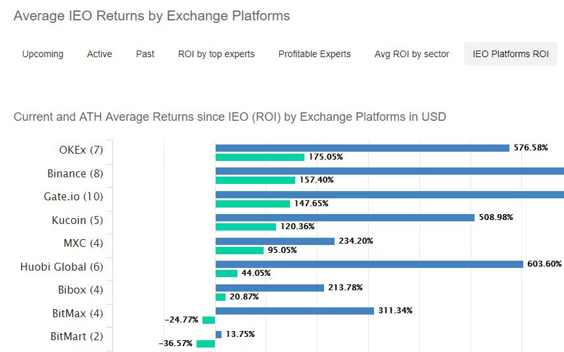Select the Past tab
Image resolution: width=564 pixels, height=352 pixels.
145,54
